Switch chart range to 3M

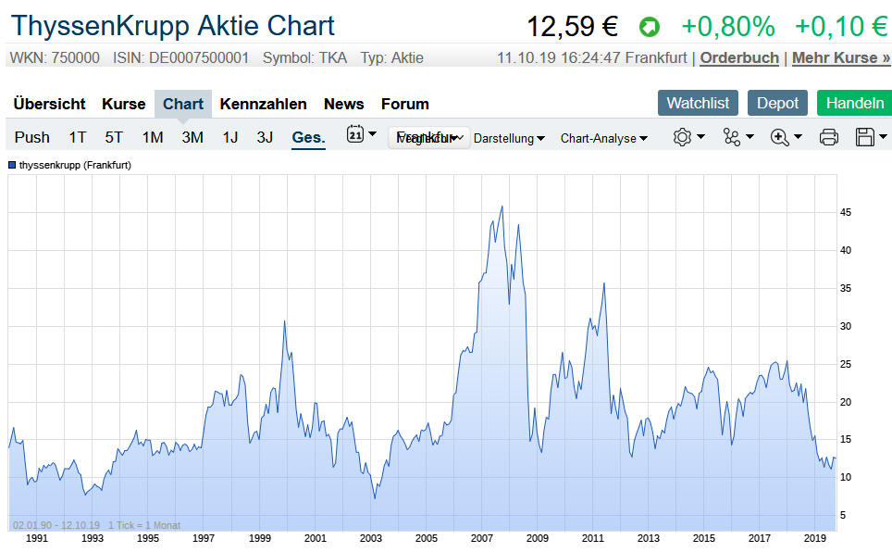tap(192, 137)
